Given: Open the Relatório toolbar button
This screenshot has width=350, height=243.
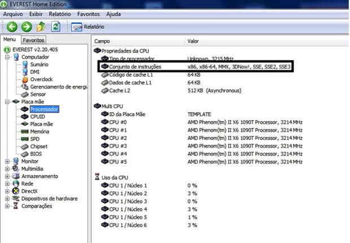Looking at the screenshot, I should [88, 27].
